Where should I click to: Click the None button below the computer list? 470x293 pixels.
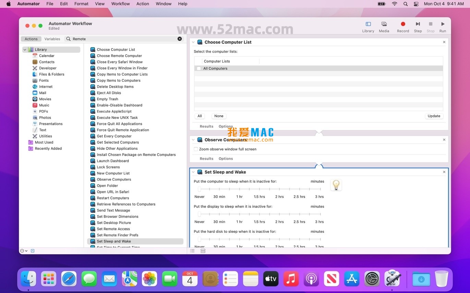(x=218, y=116)
